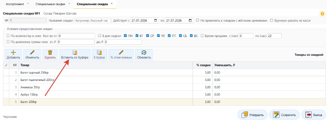Switch to the Ассортимент tab

coord(15,4)
